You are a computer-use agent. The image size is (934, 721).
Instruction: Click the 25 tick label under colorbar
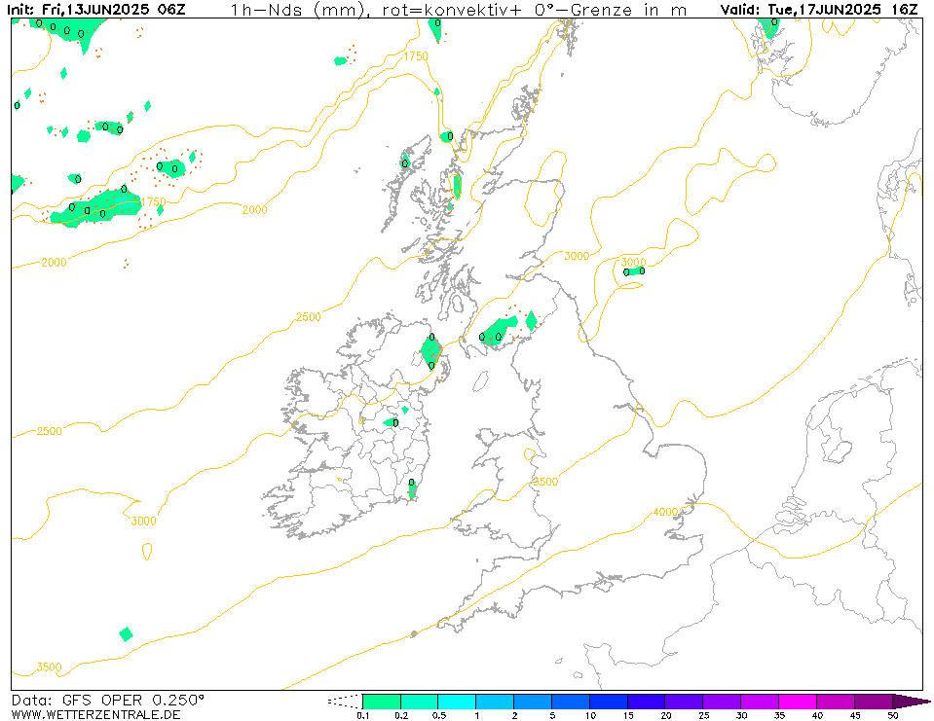703,715
